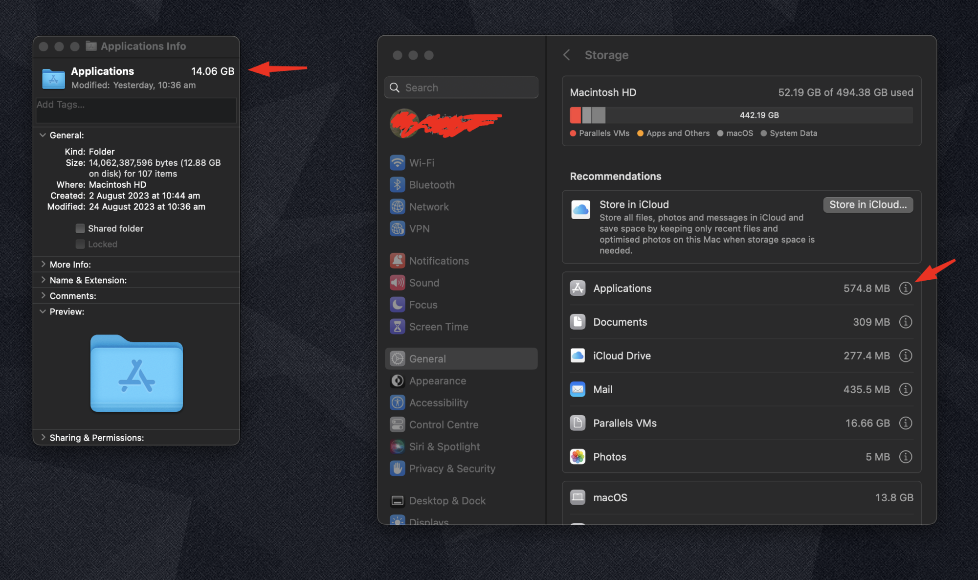Expand Sharing & Permissions section

[43, 438]
